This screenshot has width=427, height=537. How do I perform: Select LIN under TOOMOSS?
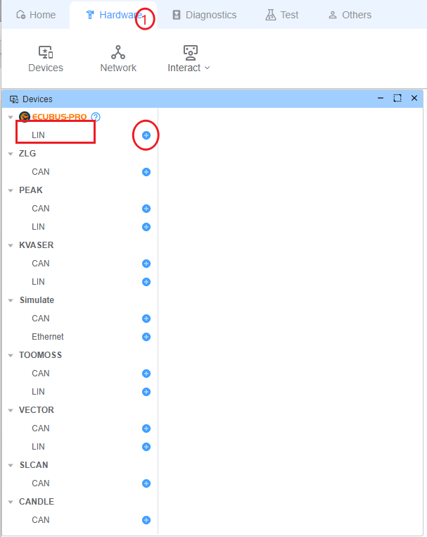click(x=38, y=392)
